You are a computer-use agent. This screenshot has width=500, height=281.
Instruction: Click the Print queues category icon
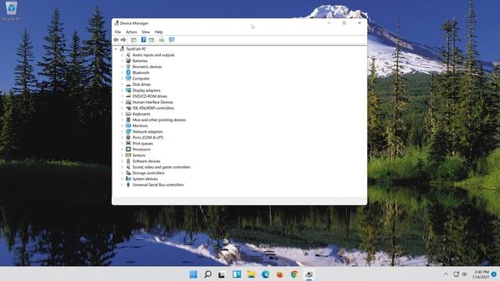pyautogui.click(x=128, y=144)
